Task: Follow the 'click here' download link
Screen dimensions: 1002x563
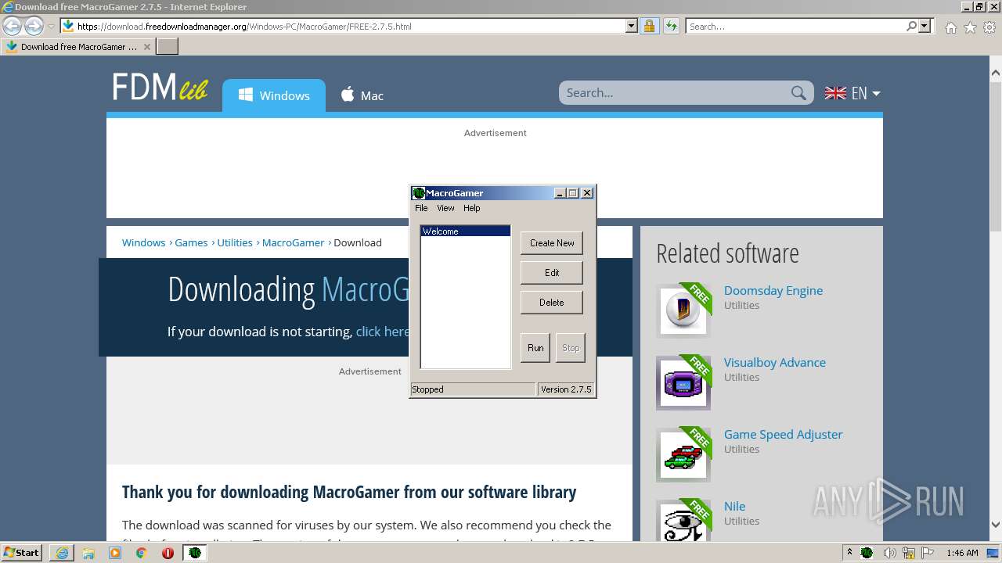Action: pyautogui.click(x=382, y=332)
